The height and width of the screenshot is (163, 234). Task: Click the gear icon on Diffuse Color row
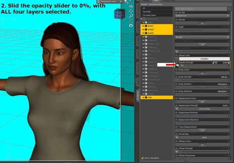(229, 55)
